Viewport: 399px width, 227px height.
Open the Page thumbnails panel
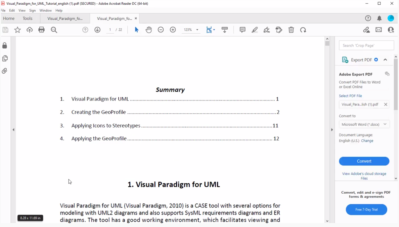coord(5,58)
